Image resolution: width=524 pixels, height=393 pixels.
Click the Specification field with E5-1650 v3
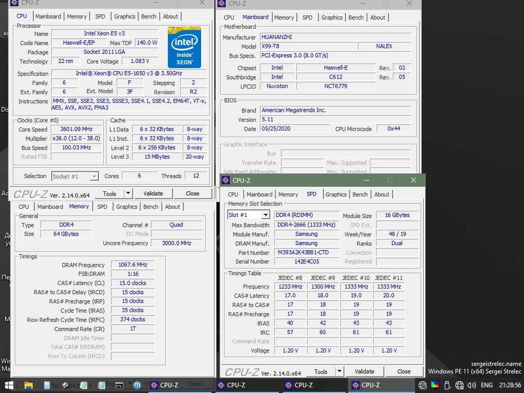pyautogui.click(x=129, y=73)
